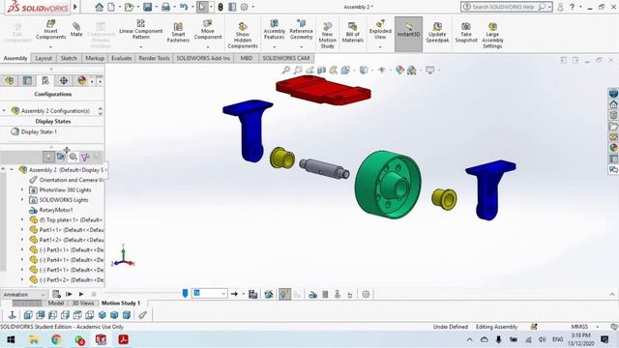Open the DimXpertManager tab

click(x=64, y=80)
